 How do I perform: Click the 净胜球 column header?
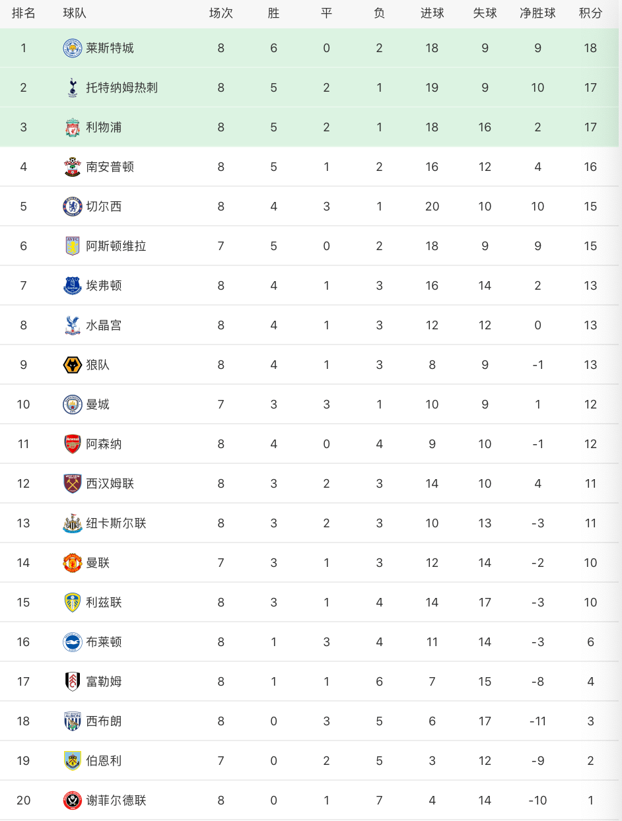(x=537, y=13)
